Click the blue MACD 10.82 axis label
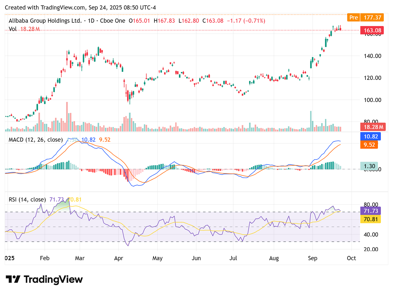Screen dimensions: 393x294 click(371, 136)
